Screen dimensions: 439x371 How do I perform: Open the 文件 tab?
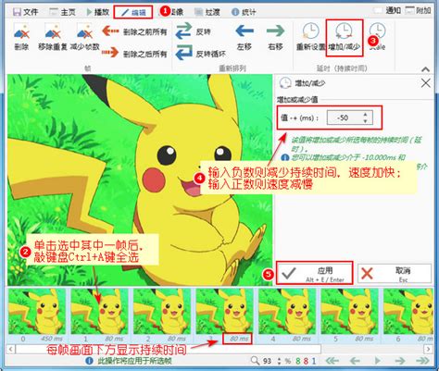(x=25, y=12)
